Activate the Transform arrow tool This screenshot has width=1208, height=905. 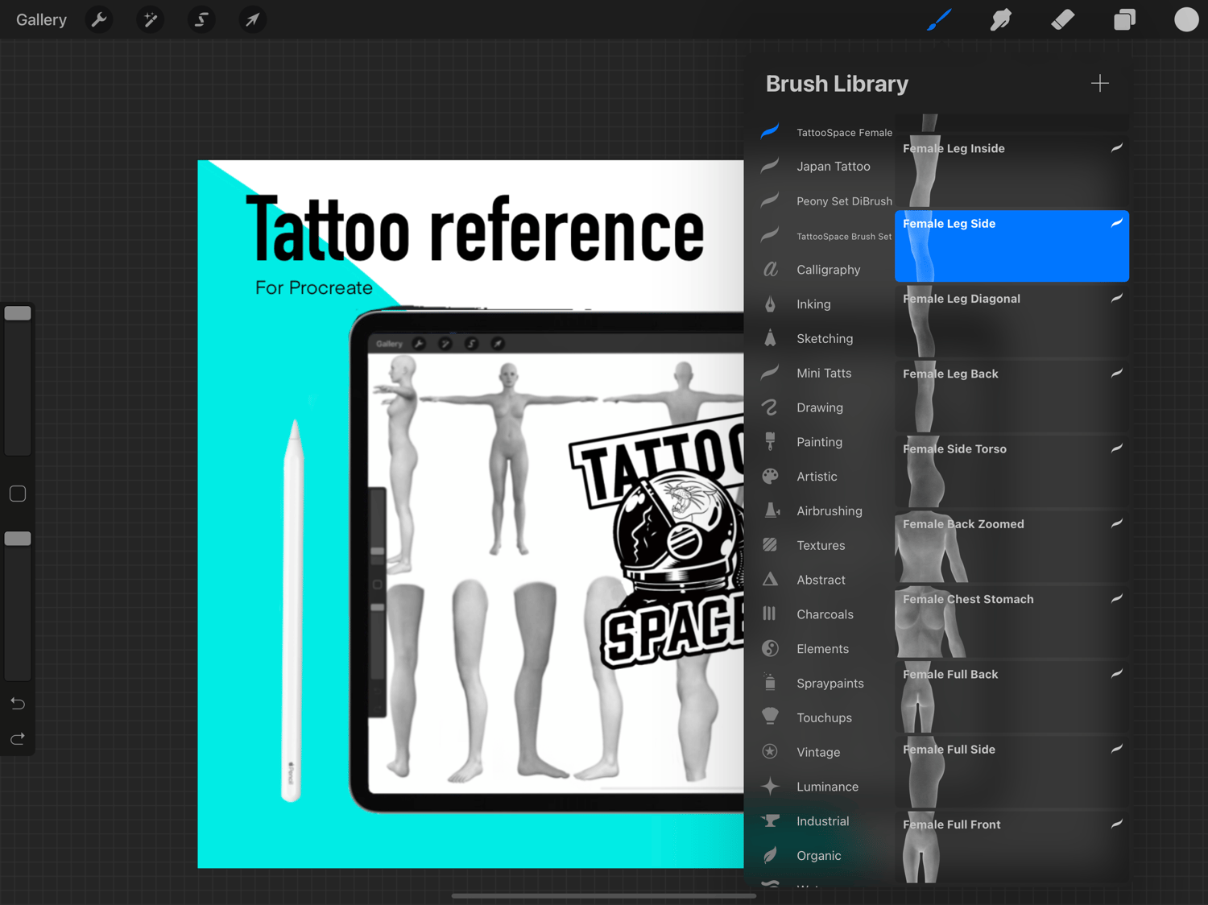(252, 19)
